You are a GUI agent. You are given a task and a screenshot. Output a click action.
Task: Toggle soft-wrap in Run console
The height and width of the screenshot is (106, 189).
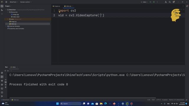(x=6, y=79)
